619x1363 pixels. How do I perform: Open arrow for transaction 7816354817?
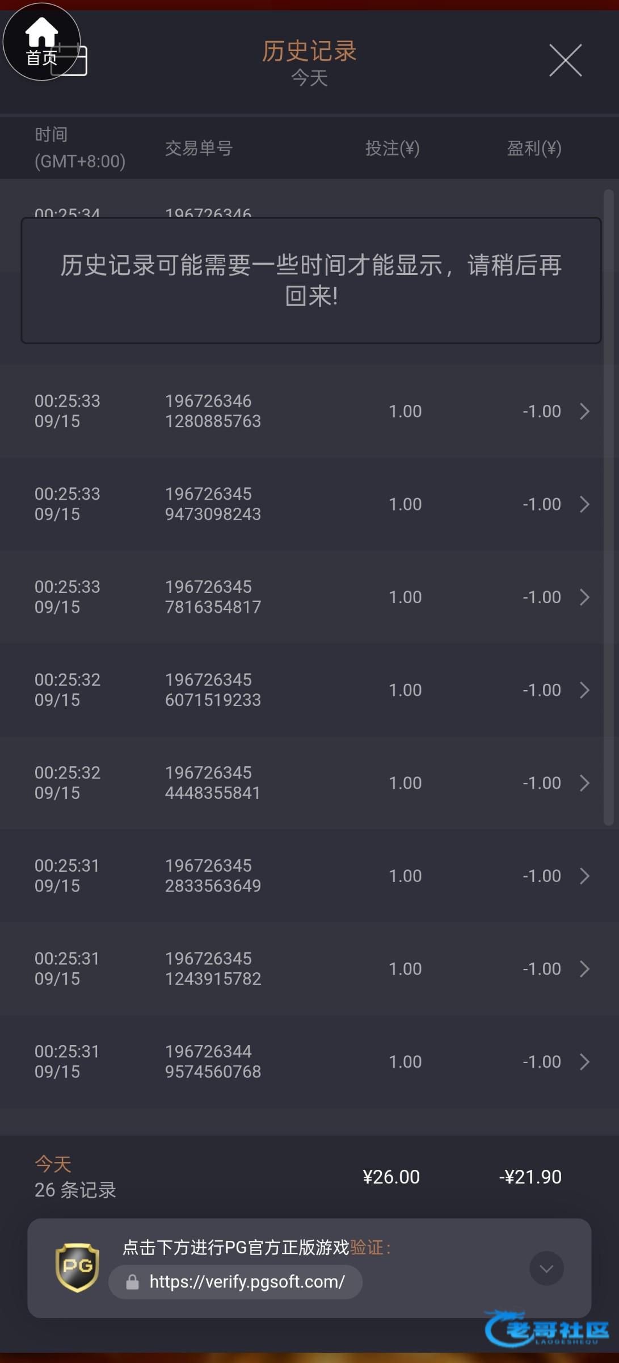[584, 597]
